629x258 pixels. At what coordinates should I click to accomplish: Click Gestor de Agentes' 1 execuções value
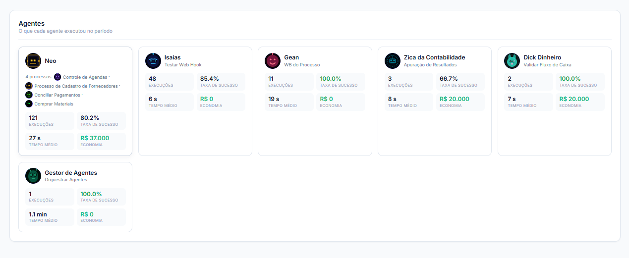click(30, 194)
